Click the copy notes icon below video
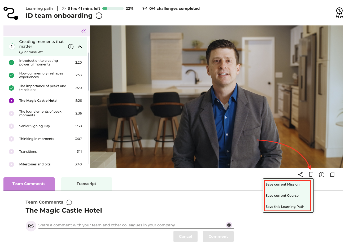 point(332,175)
